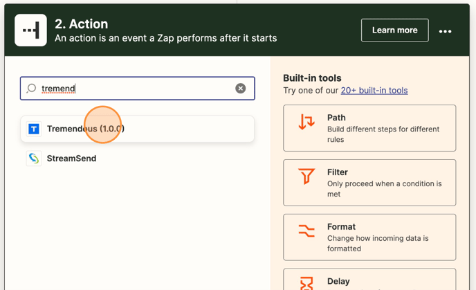The height and width of the screenshot is (290, 476).
Task: Open the 20+ built-in tools link
Action: 374,91
